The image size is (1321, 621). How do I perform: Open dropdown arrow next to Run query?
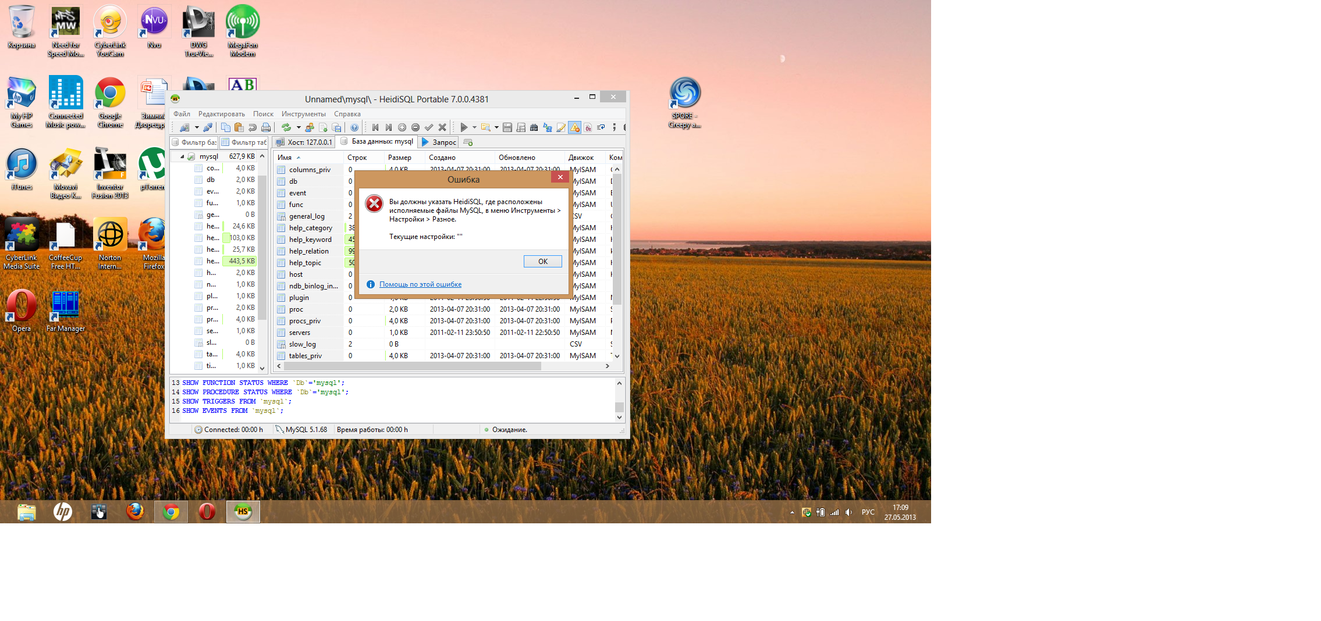click(x=474, y=127)
